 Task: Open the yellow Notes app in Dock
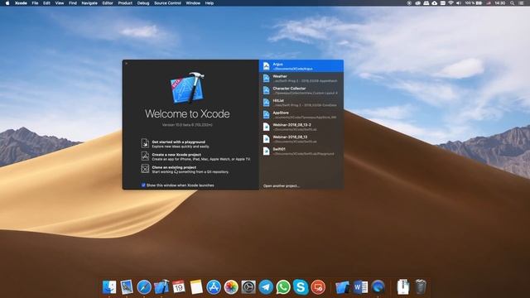click(196, 287)
